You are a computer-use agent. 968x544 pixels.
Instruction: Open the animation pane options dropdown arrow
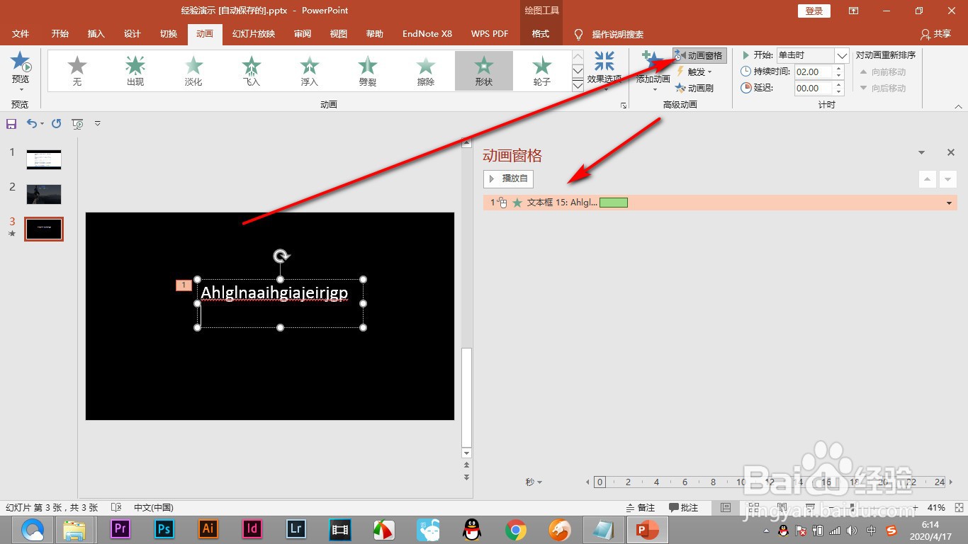click(x=921, y=152)
